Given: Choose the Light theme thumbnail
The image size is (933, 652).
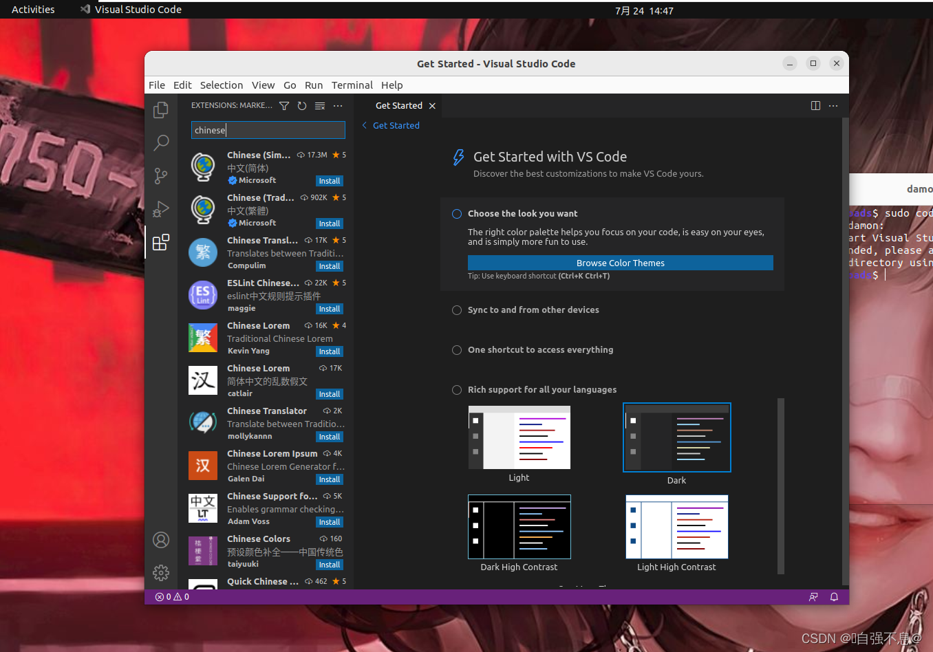Looking at the screenshot, I should 519,437.
